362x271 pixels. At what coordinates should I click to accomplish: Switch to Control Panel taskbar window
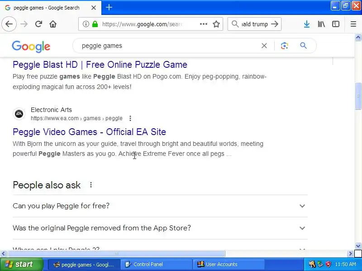[156, 264]
